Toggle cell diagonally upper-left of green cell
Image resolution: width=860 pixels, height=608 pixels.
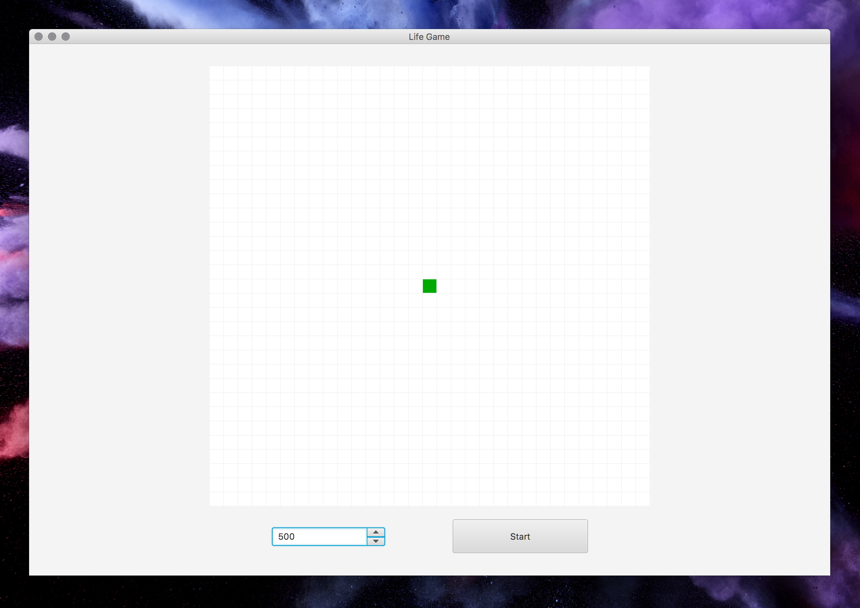click(415, 272)
